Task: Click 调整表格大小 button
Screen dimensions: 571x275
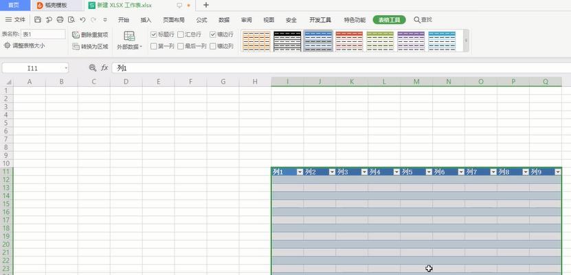Action: pyautogui.click(x=25, y=46)
